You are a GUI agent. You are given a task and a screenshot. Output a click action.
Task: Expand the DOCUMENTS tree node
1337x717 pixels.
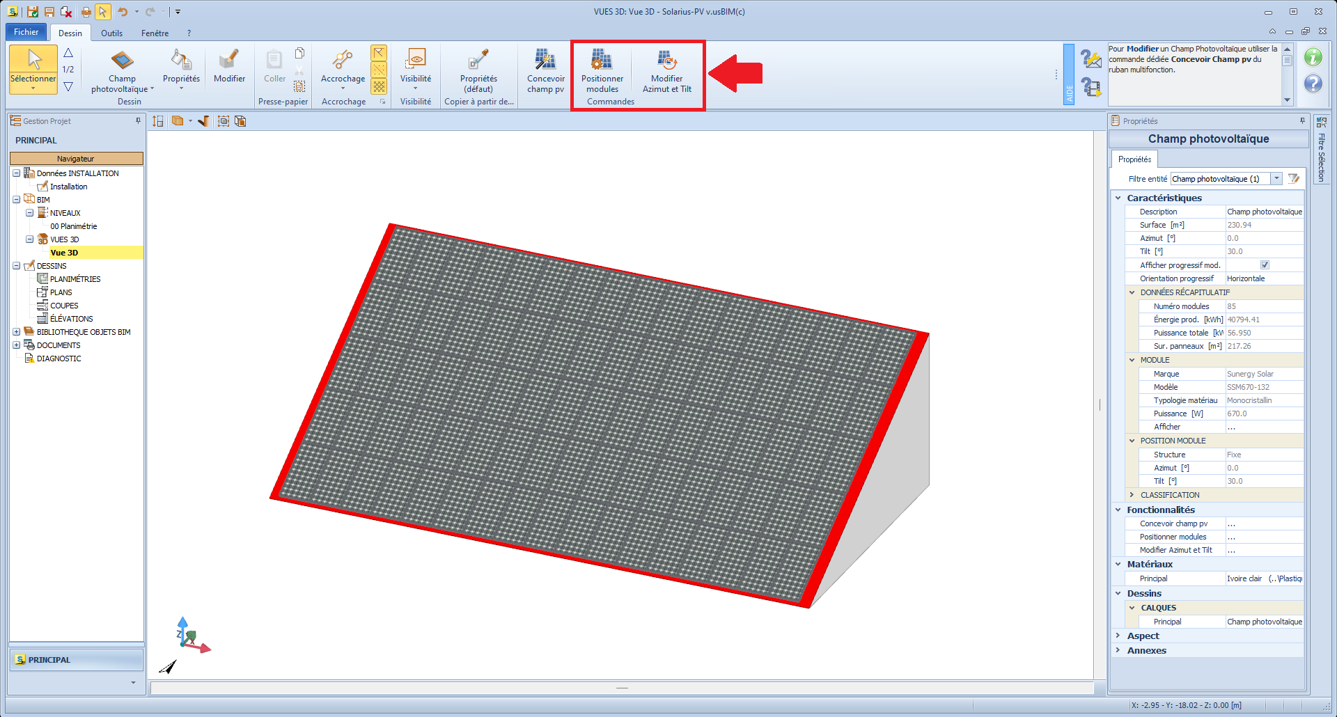(x=16, y=345)
